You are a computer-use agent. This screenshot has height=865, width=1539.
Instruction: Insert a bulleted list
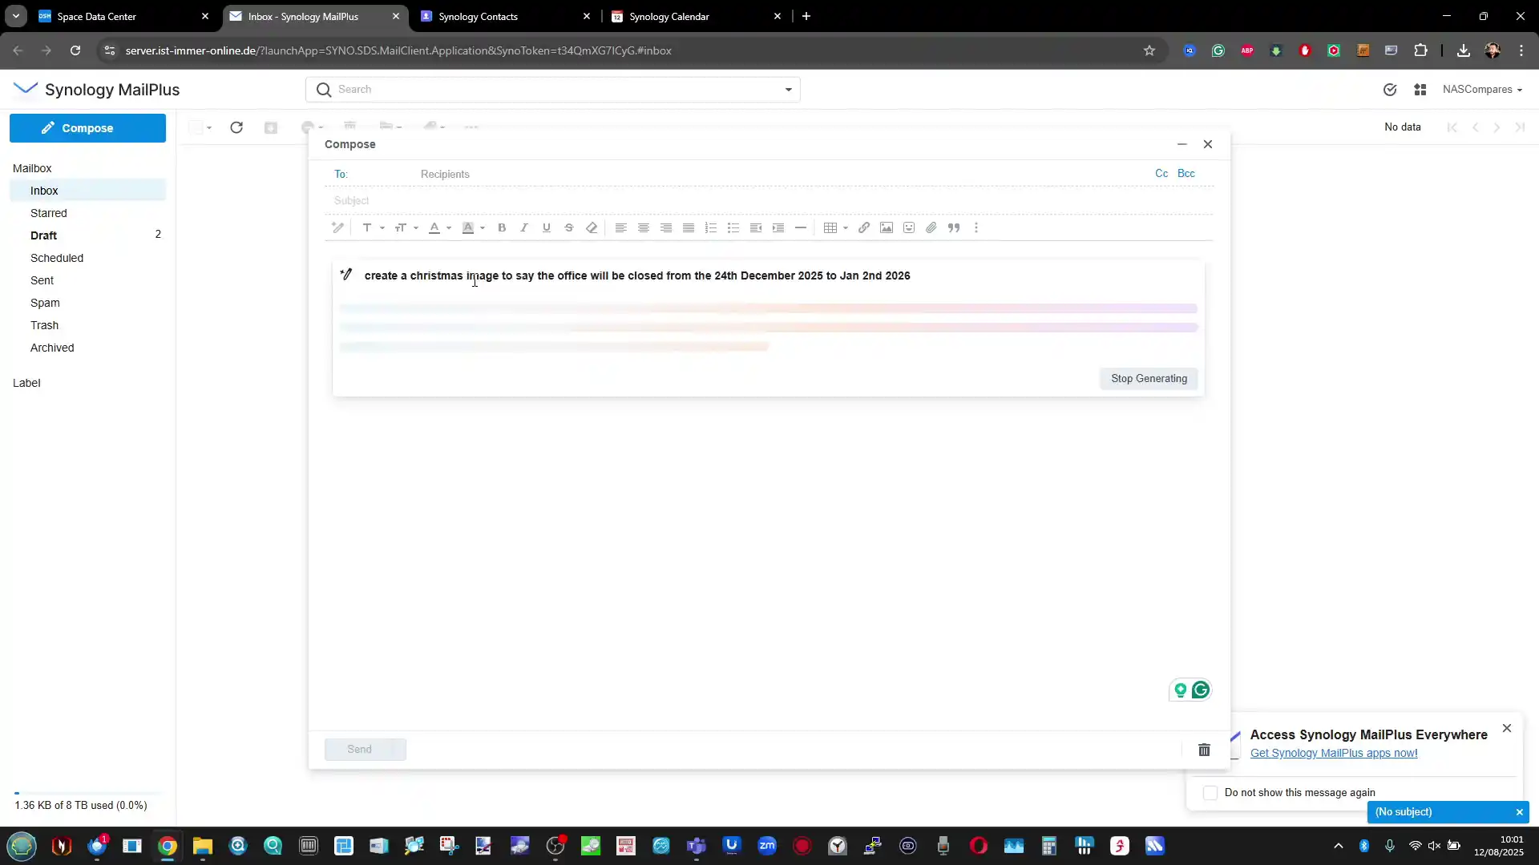click(x=733, y=228)
